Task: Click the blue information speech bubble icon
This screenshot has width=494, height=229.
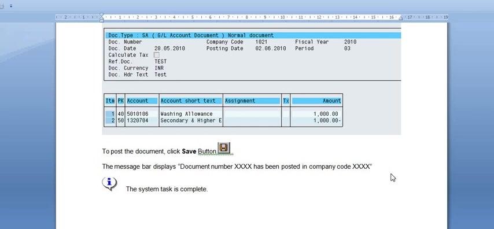Action: (109, 184)
